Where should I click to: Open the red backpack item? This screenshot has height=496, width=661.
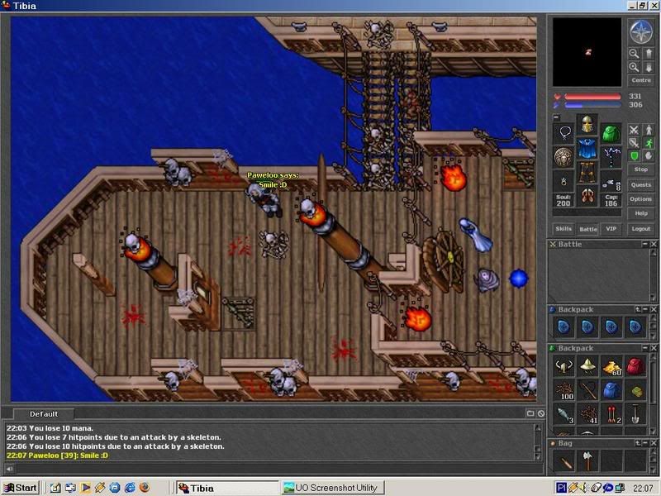pyautogui.click(x=635, y=366)
